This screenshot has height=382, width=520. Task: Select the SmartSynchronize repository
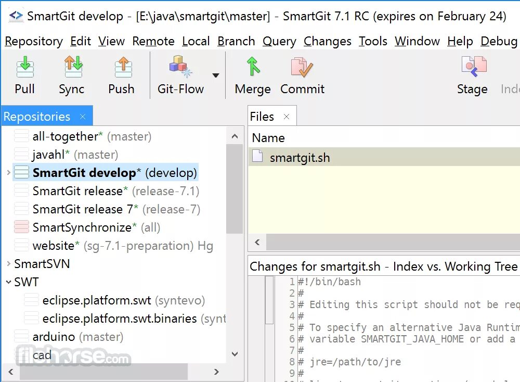pyautogui.click(x=97, y=227)
